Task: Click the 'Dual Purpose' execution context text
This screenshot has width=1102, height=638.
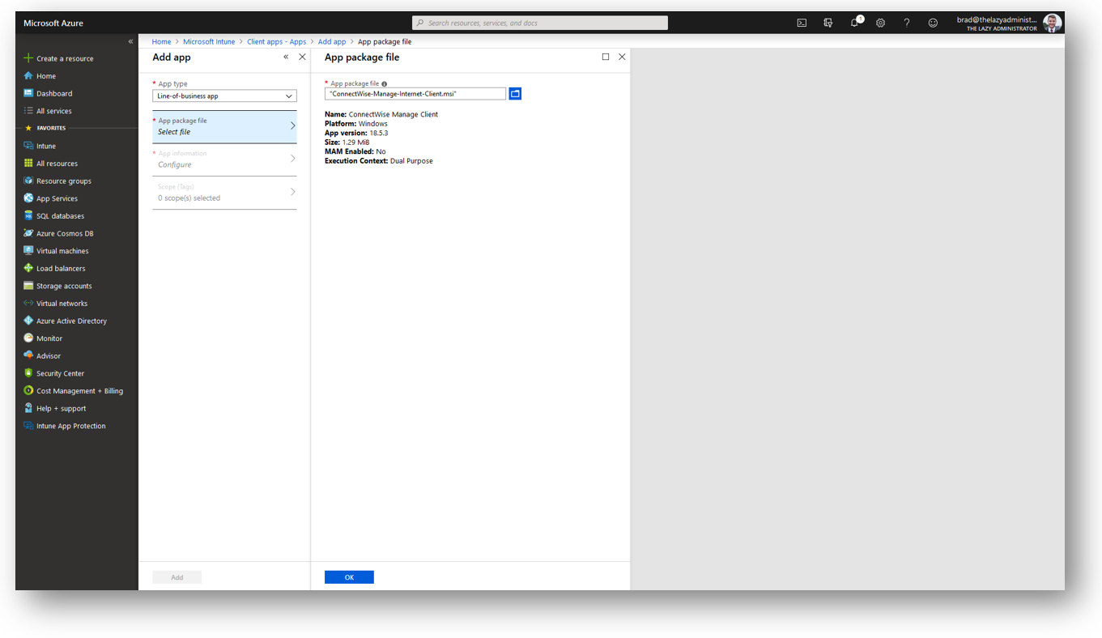Action: coord(411,161)
